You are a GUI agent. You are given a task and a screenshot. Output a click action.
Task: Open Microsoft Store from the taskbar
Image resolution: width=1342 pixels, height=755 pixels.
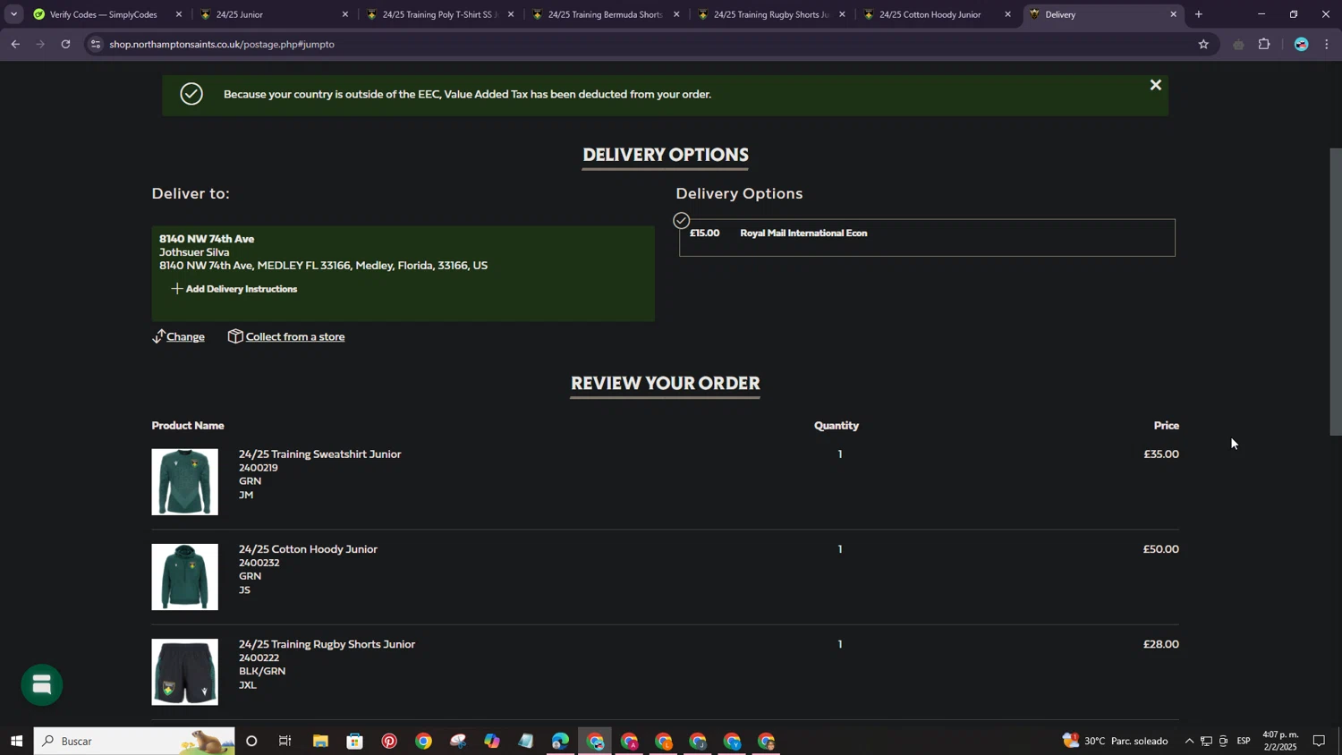pyautogui.click(x=355, y=741)
